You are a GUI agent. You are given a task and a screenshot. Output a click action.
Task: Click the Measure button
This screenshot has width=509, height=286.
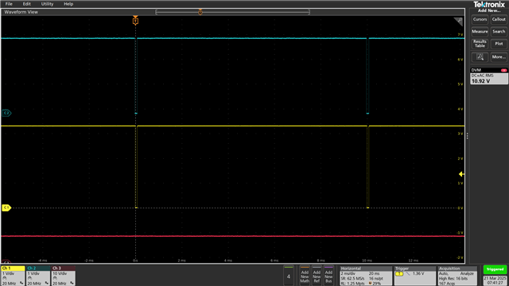(x=480, y=32)
